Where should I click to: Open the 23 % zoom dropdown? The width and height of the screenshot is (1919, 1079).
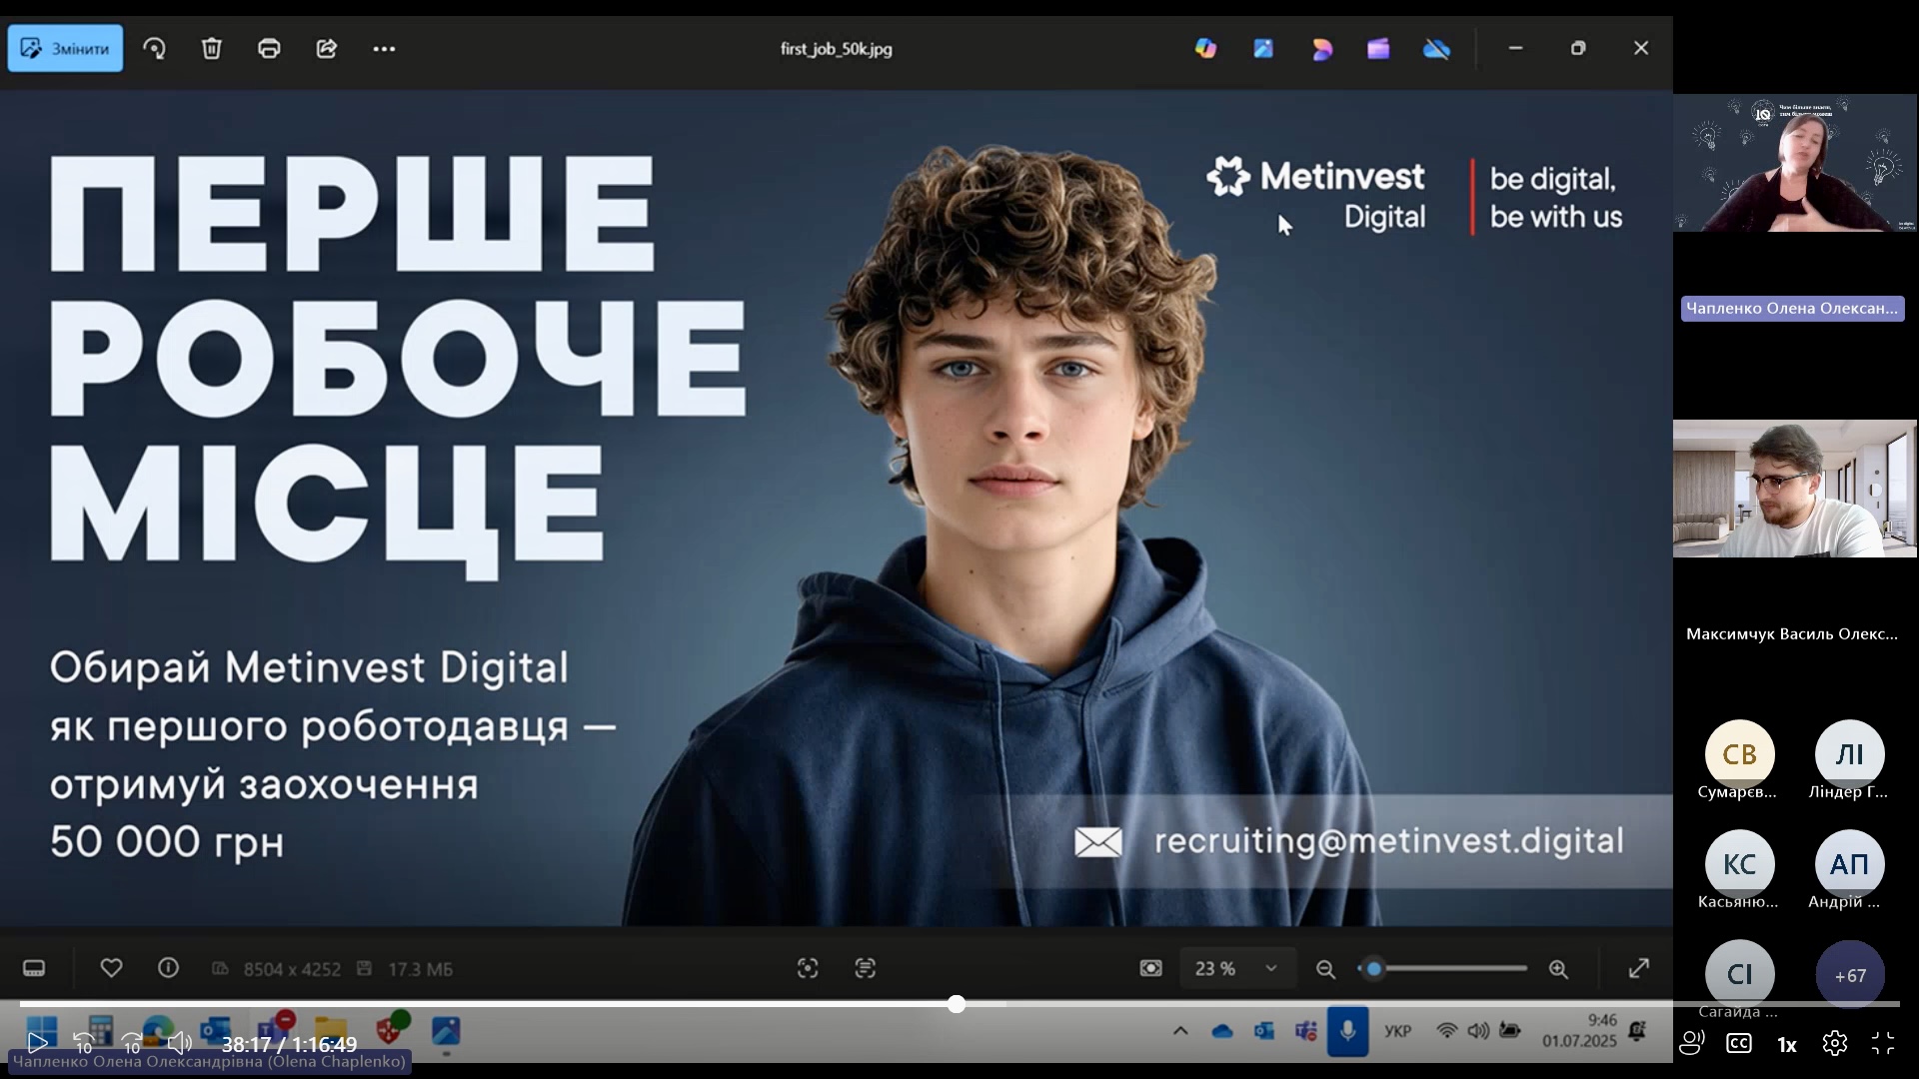[x=1237, y=968]
